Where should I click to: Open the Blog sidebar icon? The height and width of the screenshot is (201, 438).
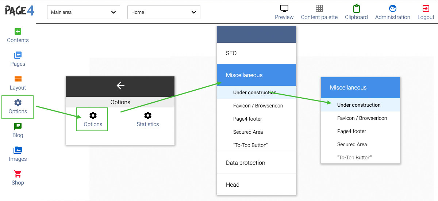pos(18,126)
